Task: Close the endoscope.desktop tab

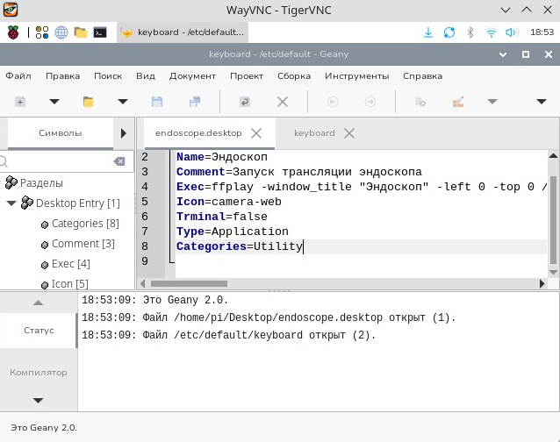Action: point(256,133)
